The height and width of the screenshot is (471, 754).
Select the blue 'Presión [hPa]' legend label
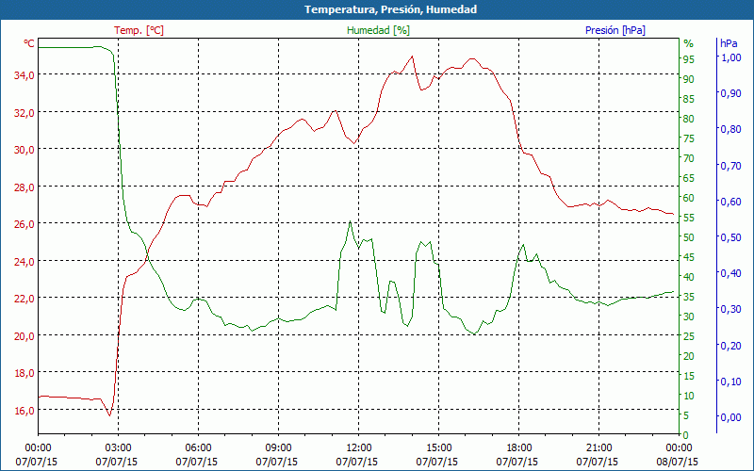tap(615, 30)
